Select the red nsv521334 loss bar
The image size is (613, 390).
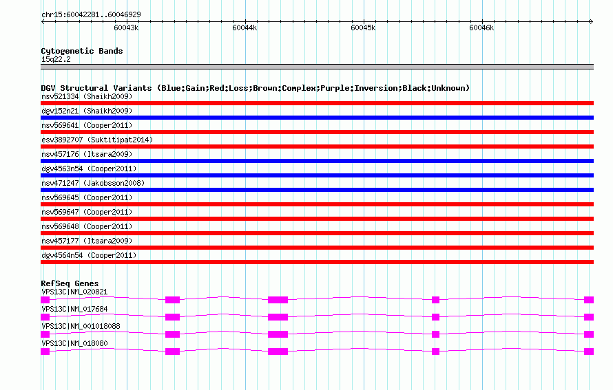[x=317, y=103]
